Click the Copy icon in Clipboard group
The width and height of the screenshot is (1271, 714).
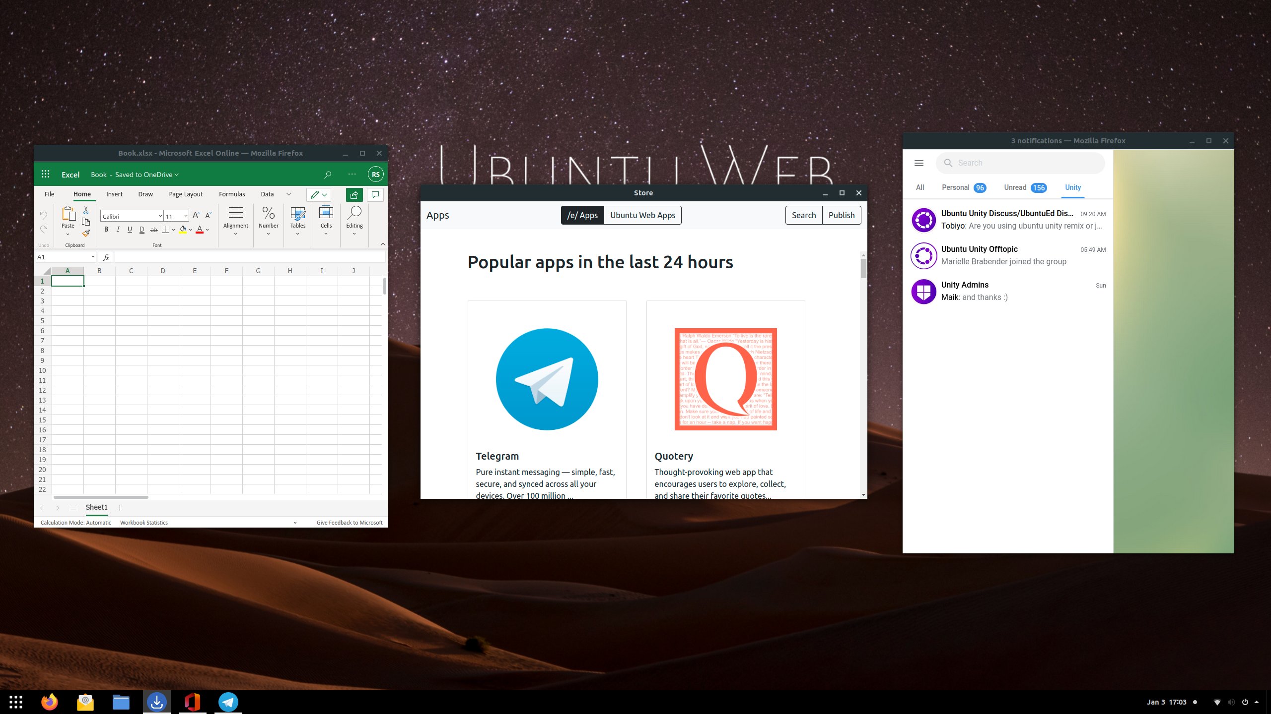(x=86, y=222)
